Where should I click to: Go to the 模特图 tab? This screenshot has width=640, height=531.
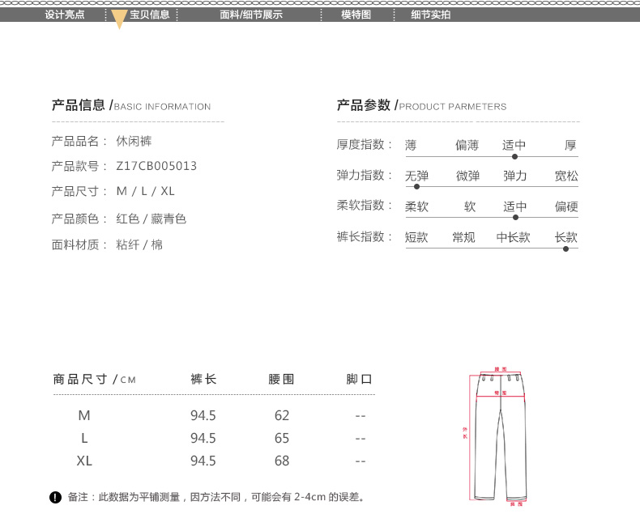coord(356,15)
